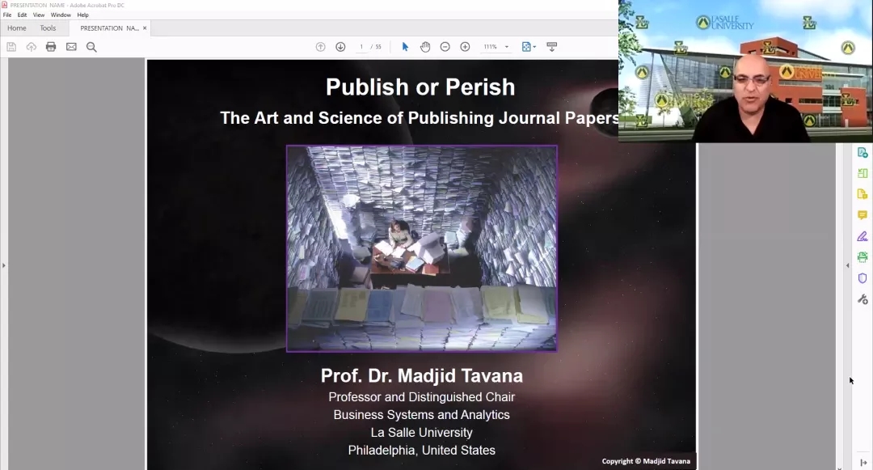Click the presenter webcam video overlay

pyautogui.click(x=745, y=71)
